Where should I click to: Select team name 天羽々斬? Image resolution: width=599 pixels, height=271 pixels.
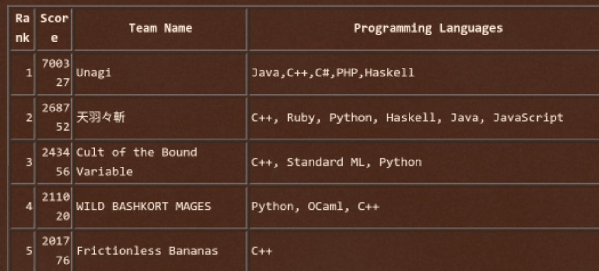(x=161, y=118)
